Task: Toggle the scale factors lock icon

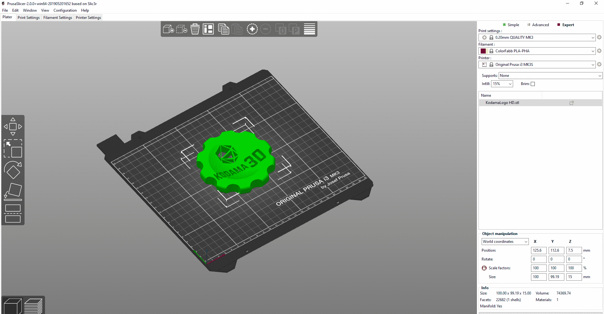Action: click(484, 268)
